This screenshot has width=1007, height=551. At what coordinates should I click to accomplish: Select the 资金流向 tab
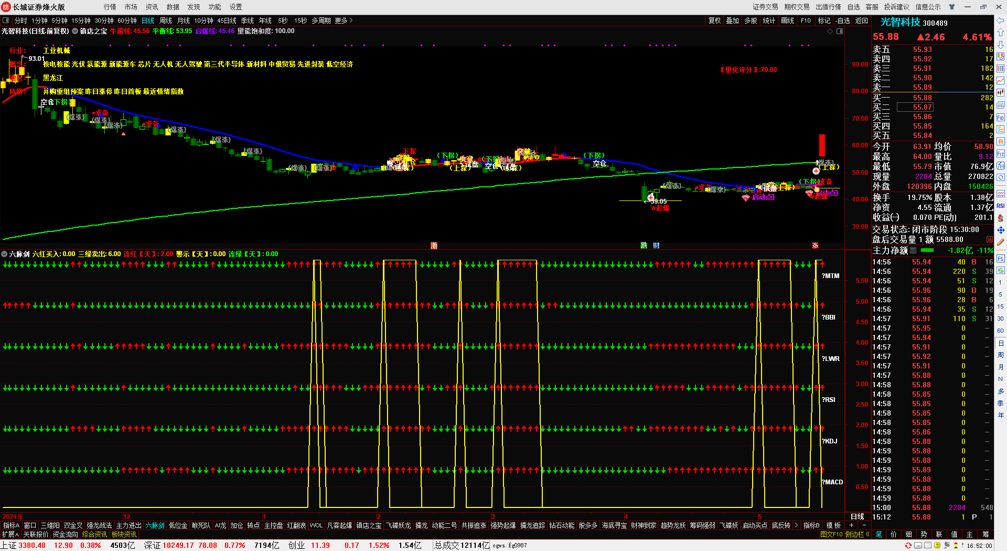[x=66, y=534]
